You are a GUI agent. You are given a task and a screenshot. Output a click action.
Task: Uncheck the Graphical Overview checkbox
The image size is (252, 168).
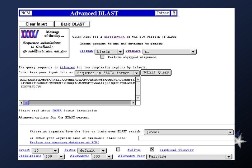coord(152,150)
